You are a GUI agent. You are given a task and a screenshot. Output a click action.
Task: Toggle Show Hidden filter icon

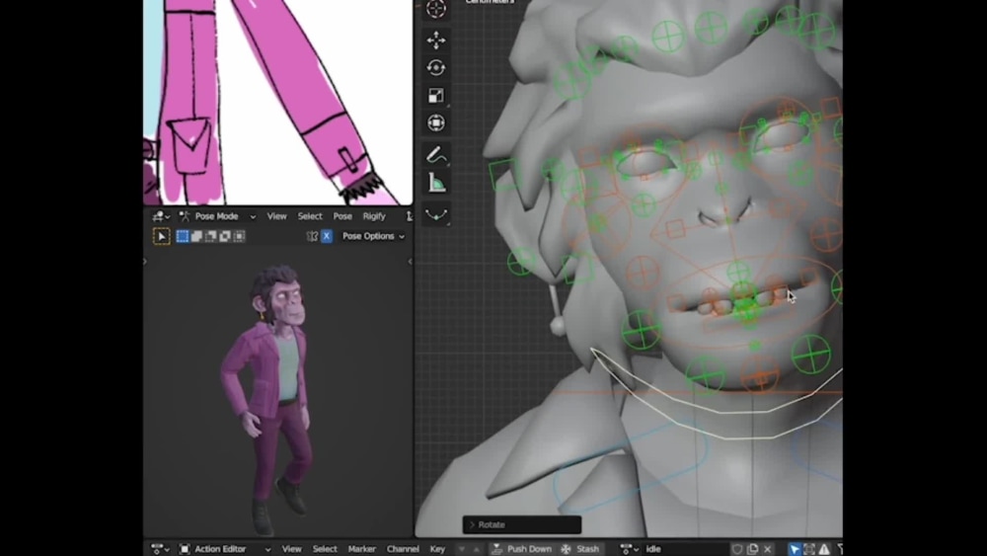point(809,549)
